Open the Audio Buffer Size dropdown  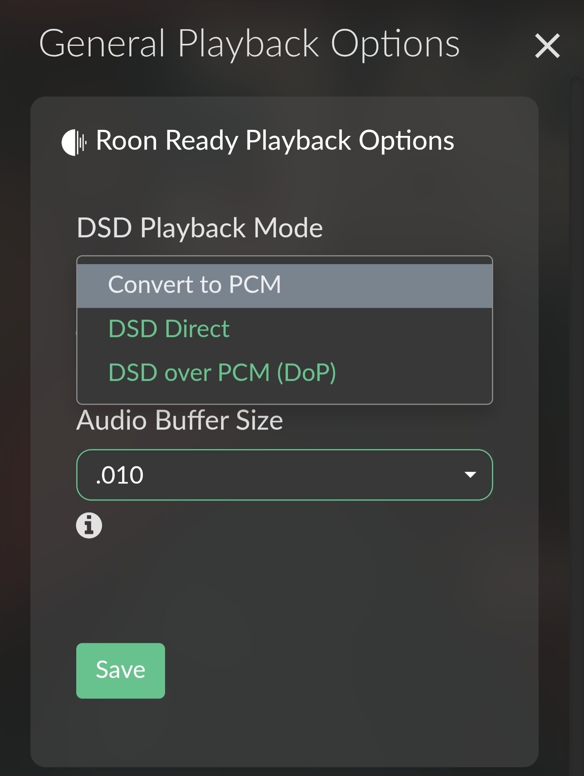point(284,475)
